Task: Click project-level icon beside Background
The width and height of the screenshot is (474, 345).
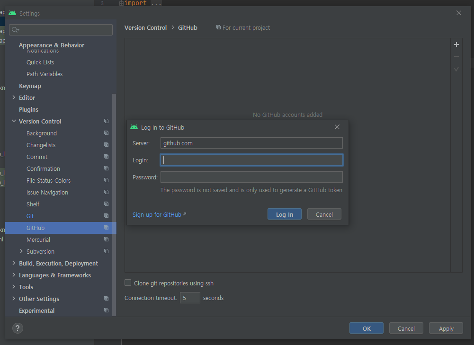Action: coord(106,133)
